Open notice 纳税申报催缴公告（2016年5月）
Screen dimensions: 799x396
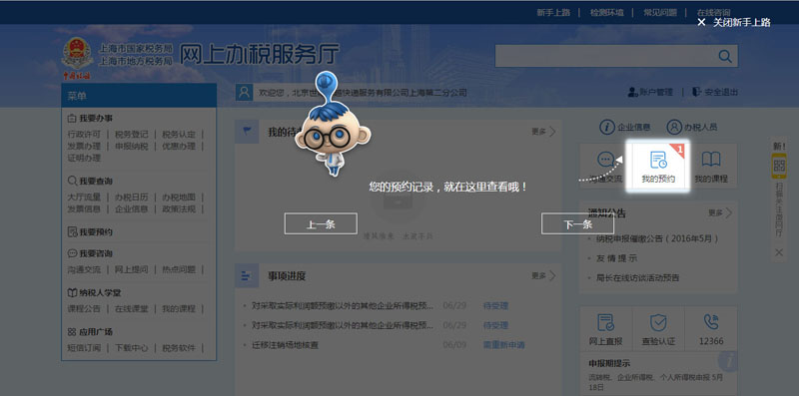coord(657,238)
